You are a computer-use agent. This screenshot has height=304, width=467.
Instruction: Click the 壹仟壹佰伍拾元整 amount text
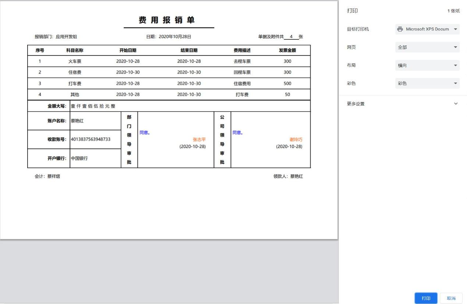(x=93, y=106)
